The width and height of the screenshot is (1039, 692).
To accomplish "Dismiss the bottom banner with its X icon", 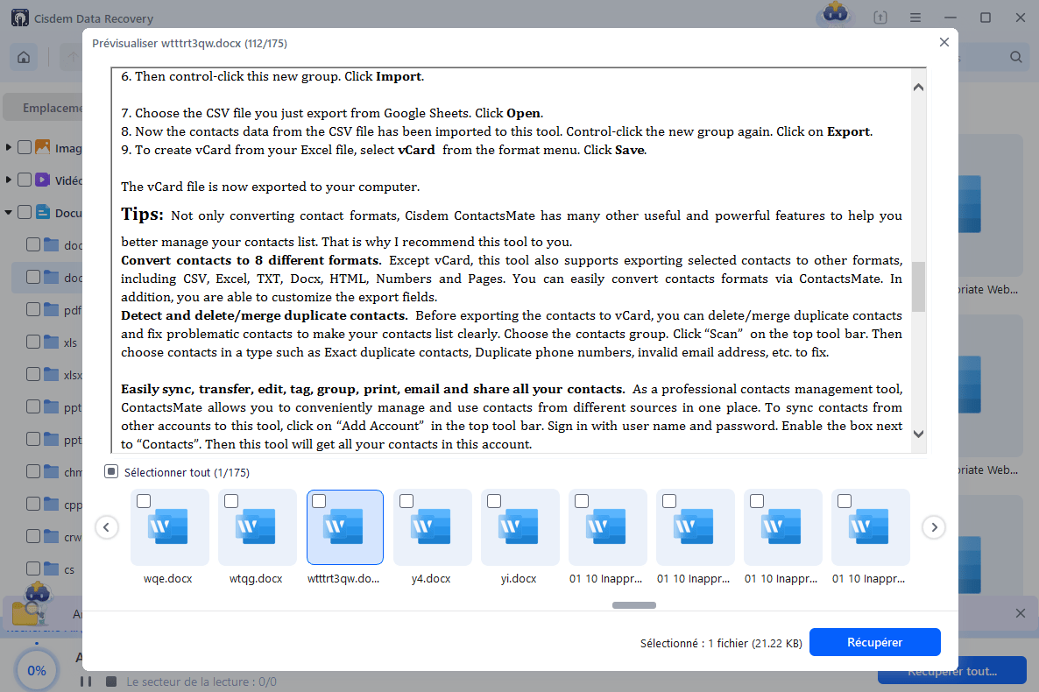I will pos(1021,613).
